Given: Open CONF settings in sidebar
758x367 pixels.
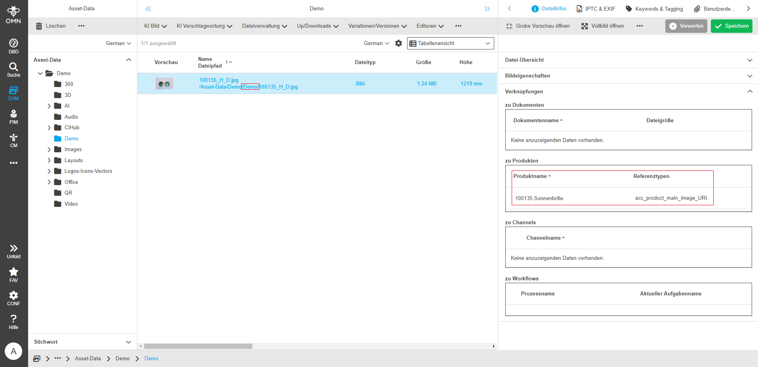Looking at the screenshot, I should (13, 298).
